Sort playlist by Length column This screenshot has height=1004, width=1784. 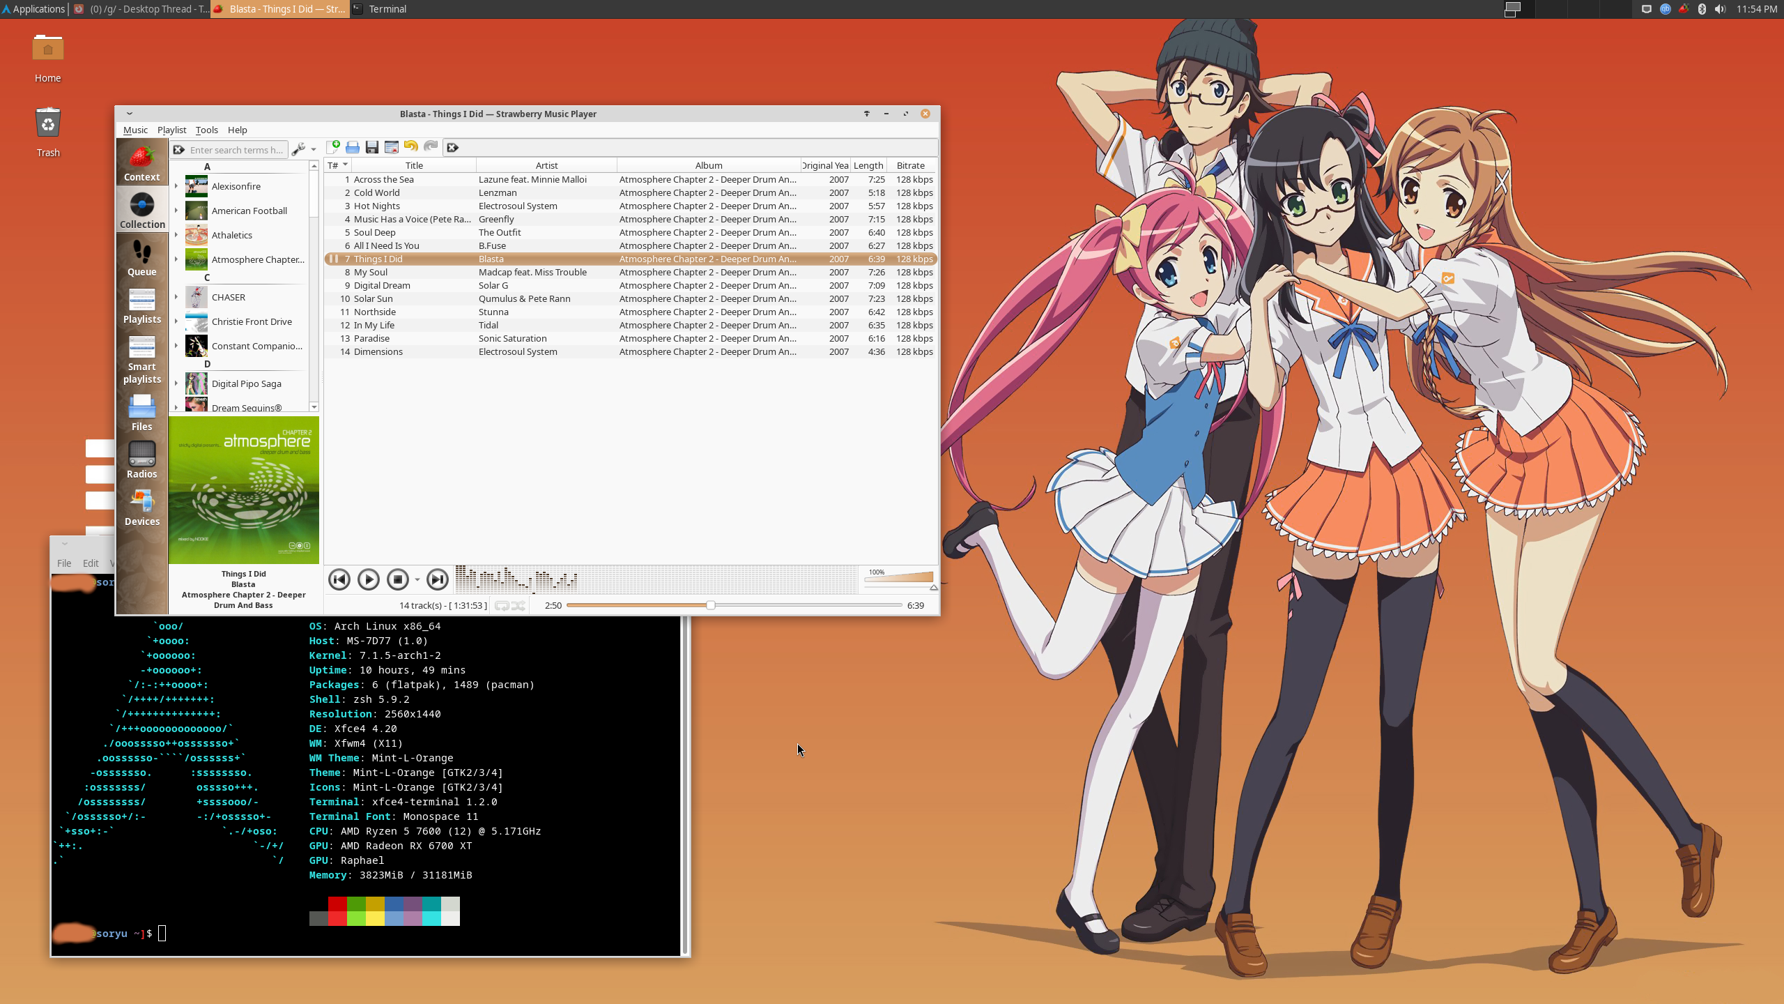pyautogui.click(x=868, y=165)
